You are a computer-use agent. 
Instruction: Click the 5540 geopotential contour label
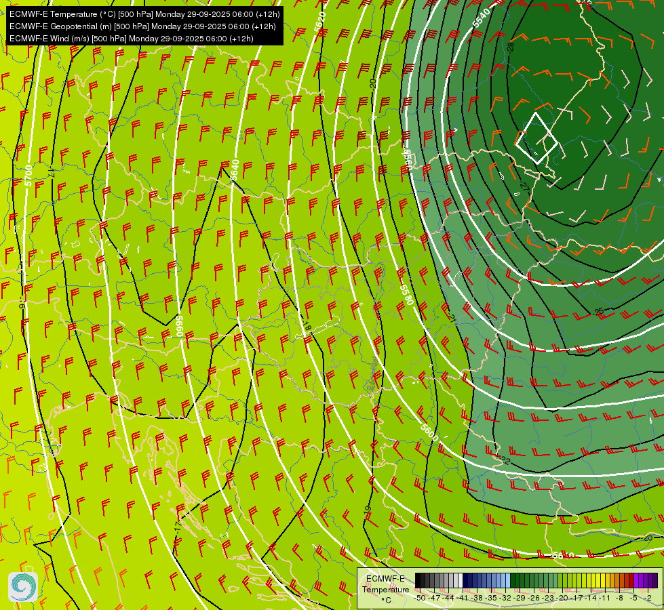482,18
